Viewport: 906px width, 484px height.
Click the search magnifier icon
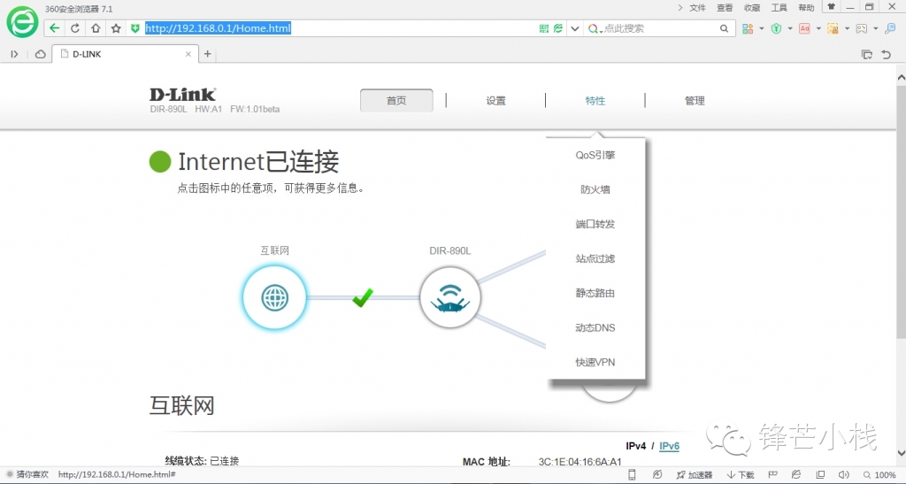coord(724,28)
